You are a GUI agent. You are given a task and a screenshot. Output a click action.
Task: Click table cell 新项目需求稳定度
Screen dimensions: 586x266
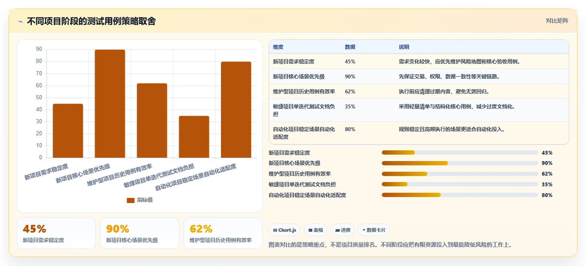pos(294,62)
